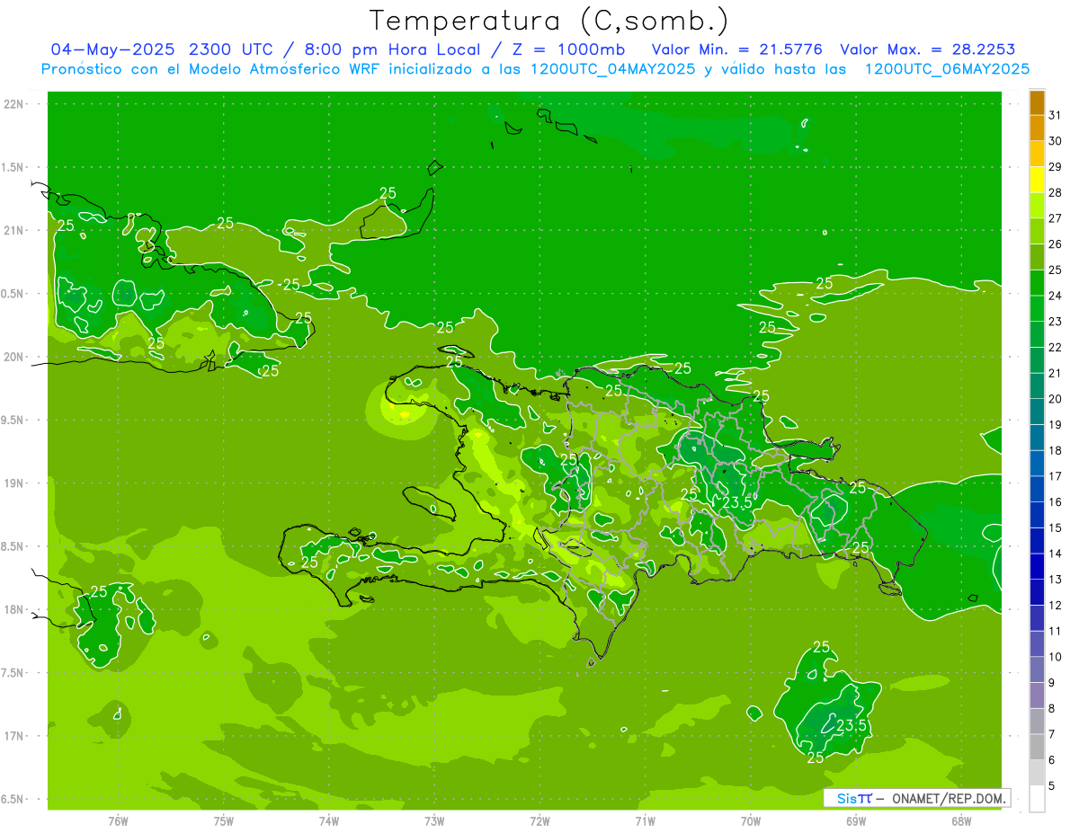Click the "20N" latitude axis label
The width and height of the screenshot is (1079, 833).
tap(15, 357)
